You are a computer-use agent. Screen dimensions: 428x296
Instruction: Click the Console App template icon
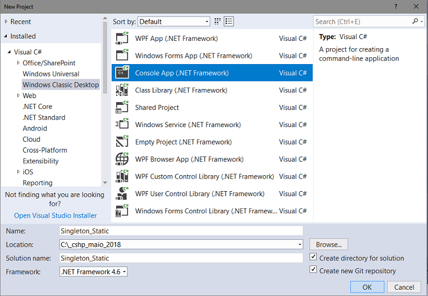point(122,73)
